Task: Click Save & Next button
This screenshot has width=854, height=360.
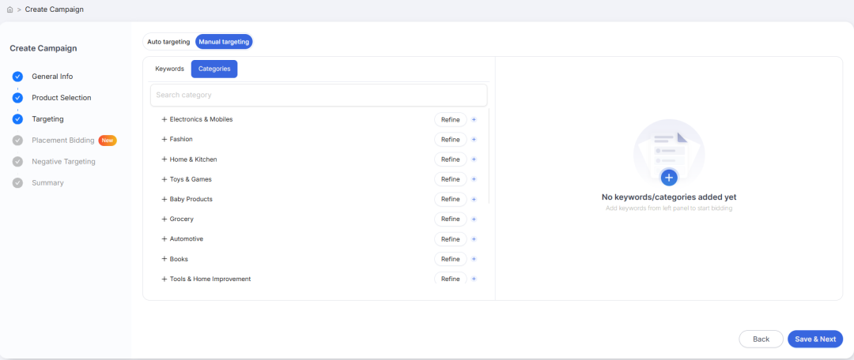Action: point(815,339)
